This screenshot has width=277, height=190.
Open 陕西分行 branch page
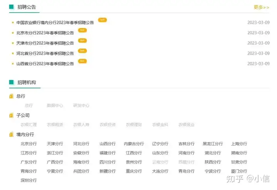(213, 162)
